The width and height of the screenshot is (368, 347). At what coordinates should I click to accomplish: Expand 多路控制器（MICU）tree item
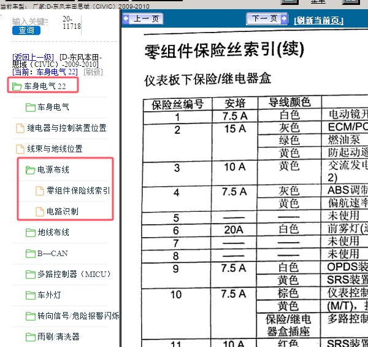click(x=74, y=274)
